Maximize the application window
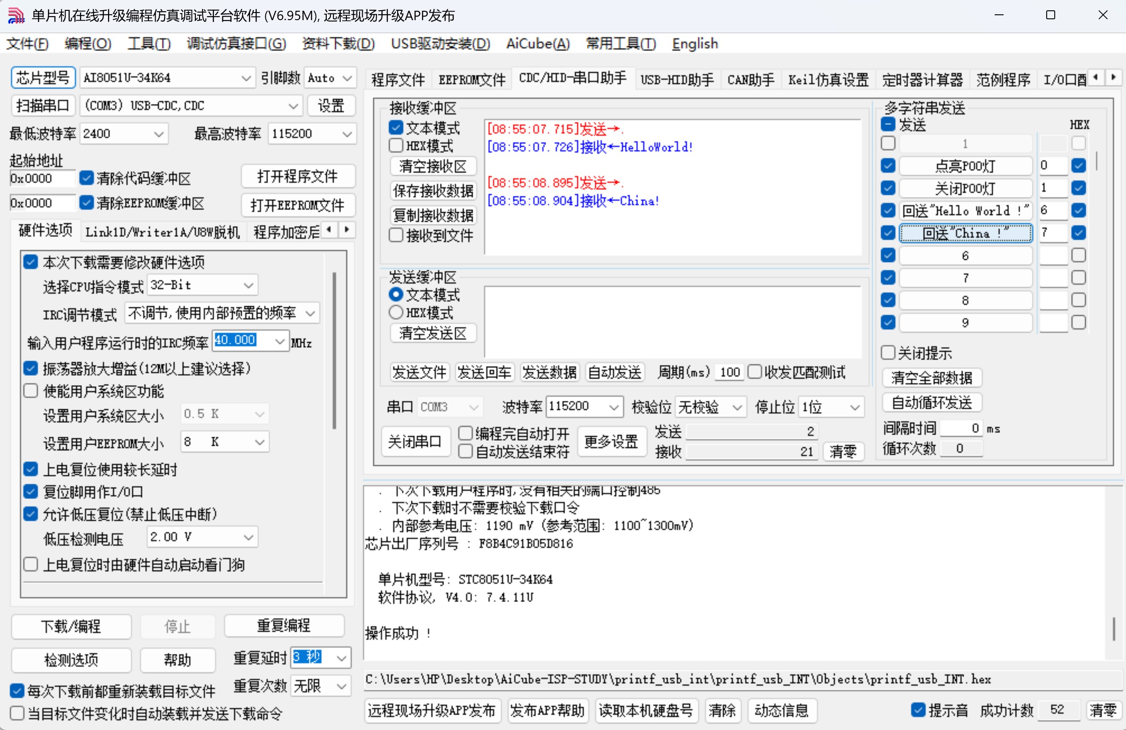 point(1050,16)
